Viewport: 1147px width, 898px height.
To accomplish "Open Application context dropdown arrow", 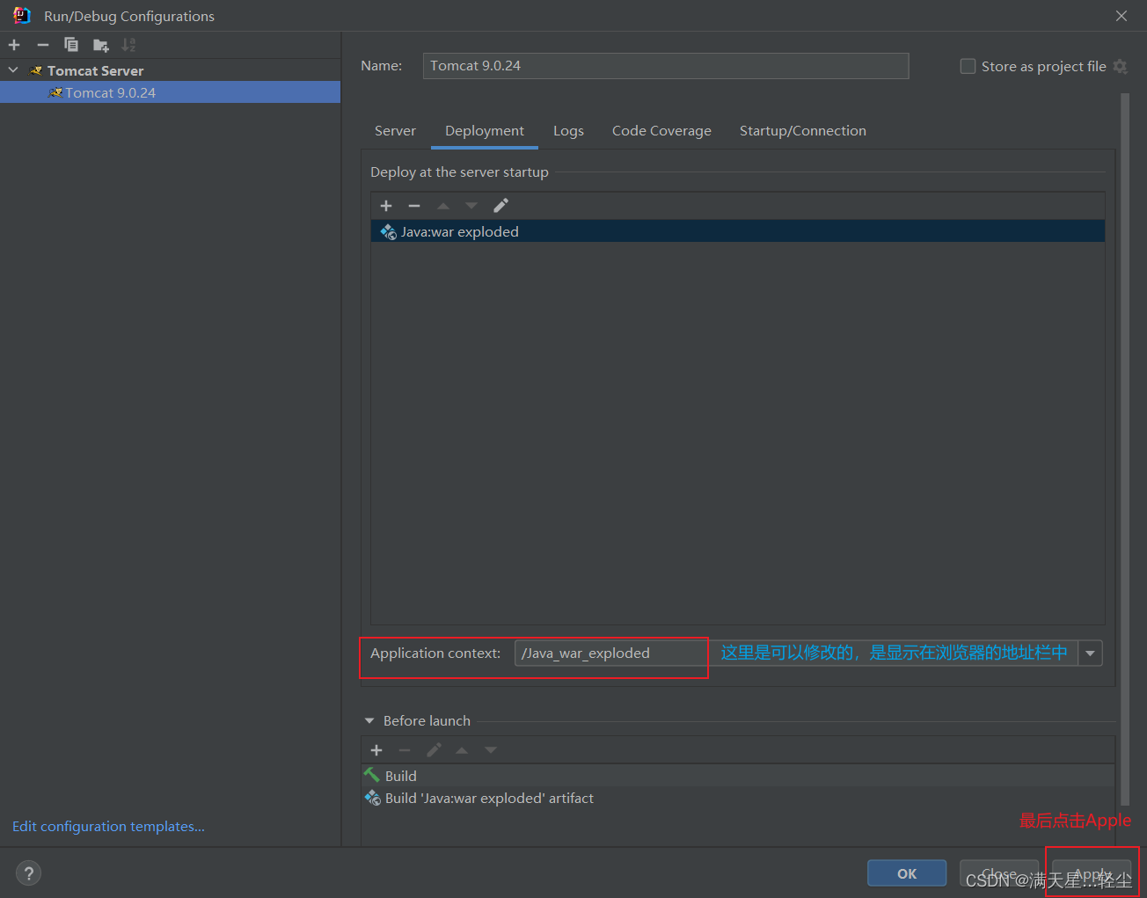I will coord(1090,653).
